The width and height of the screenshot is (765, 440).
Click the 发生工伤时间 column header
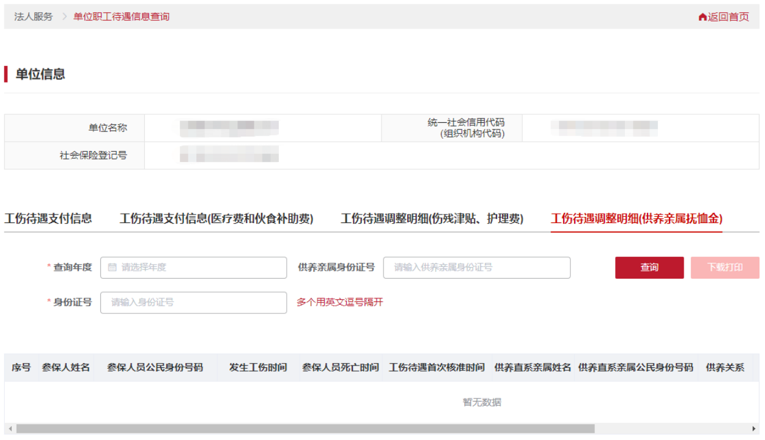point(258,367)
